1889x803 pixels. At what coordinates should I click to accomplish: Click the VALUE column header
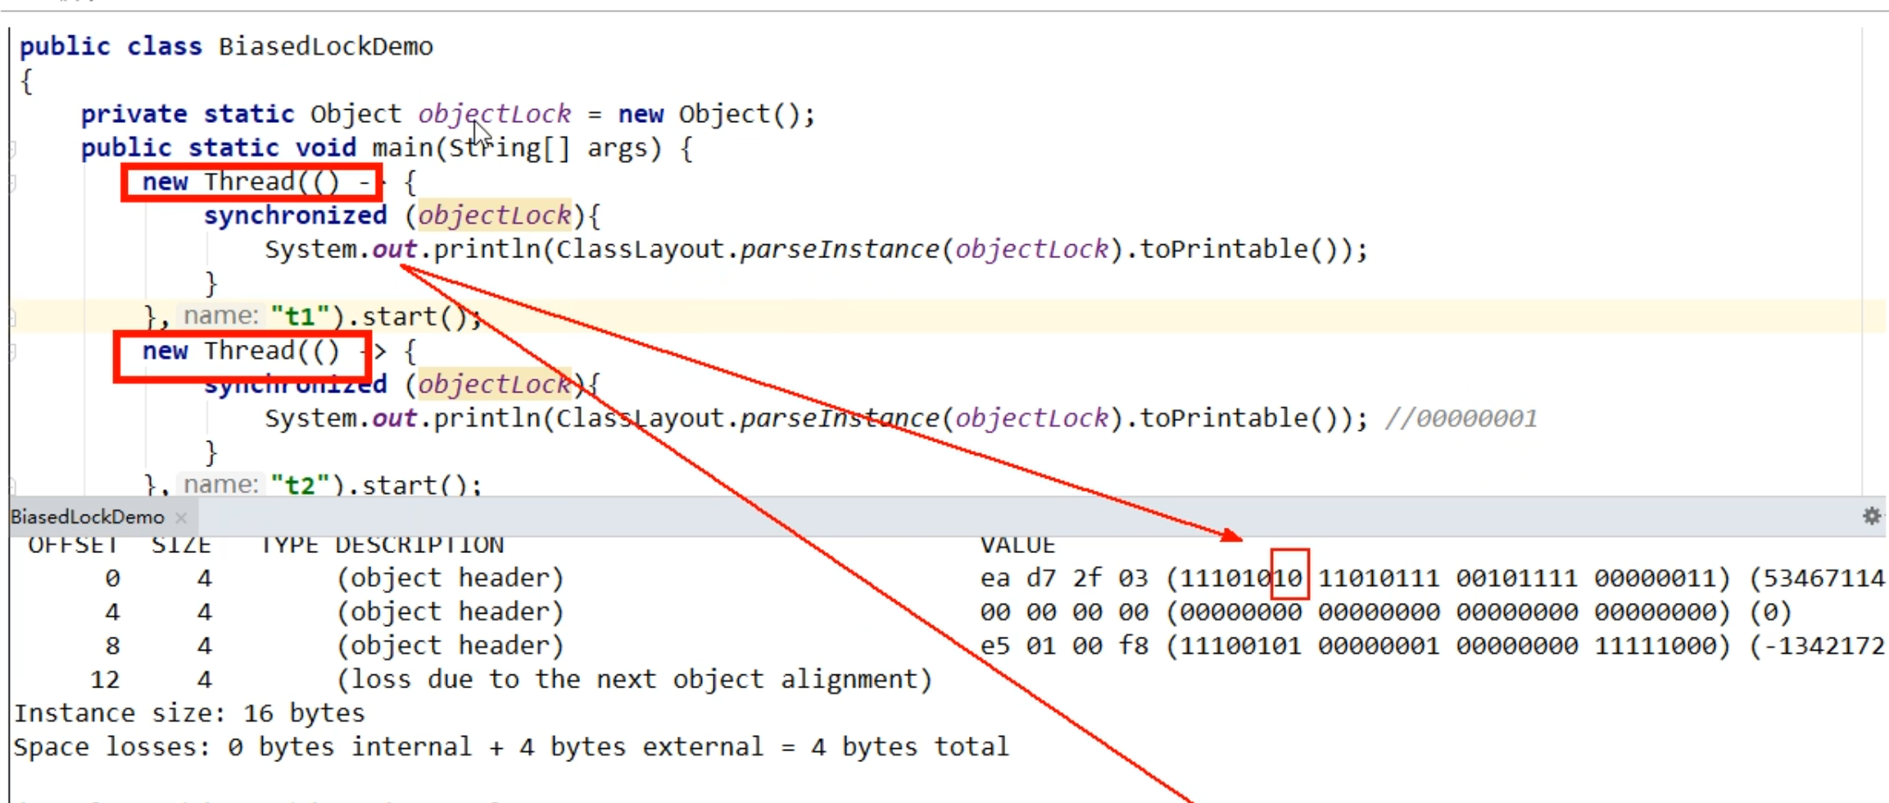(x=1017, y=546)
